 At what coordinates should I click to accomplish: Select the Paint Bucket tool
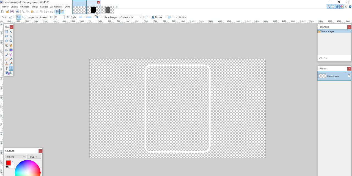[6, 50]
